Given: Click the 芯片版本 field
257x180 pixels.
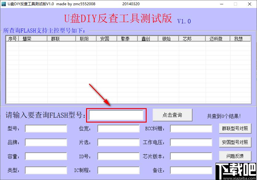Looking at the screenshot, I should click(191, 156).
